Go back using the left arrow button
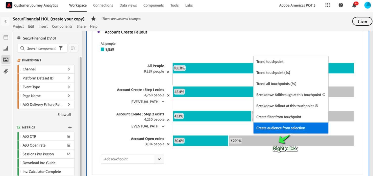 click(6, 22)
